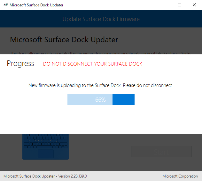Click the 66% firmware upload progress bar
The height and width of the screenshot is (181, 202).
pyautogui.click(x=101, y=99)
